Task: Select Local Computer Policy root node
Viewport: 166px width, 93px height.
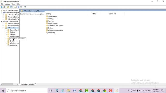Action: [x=10, y=10]
